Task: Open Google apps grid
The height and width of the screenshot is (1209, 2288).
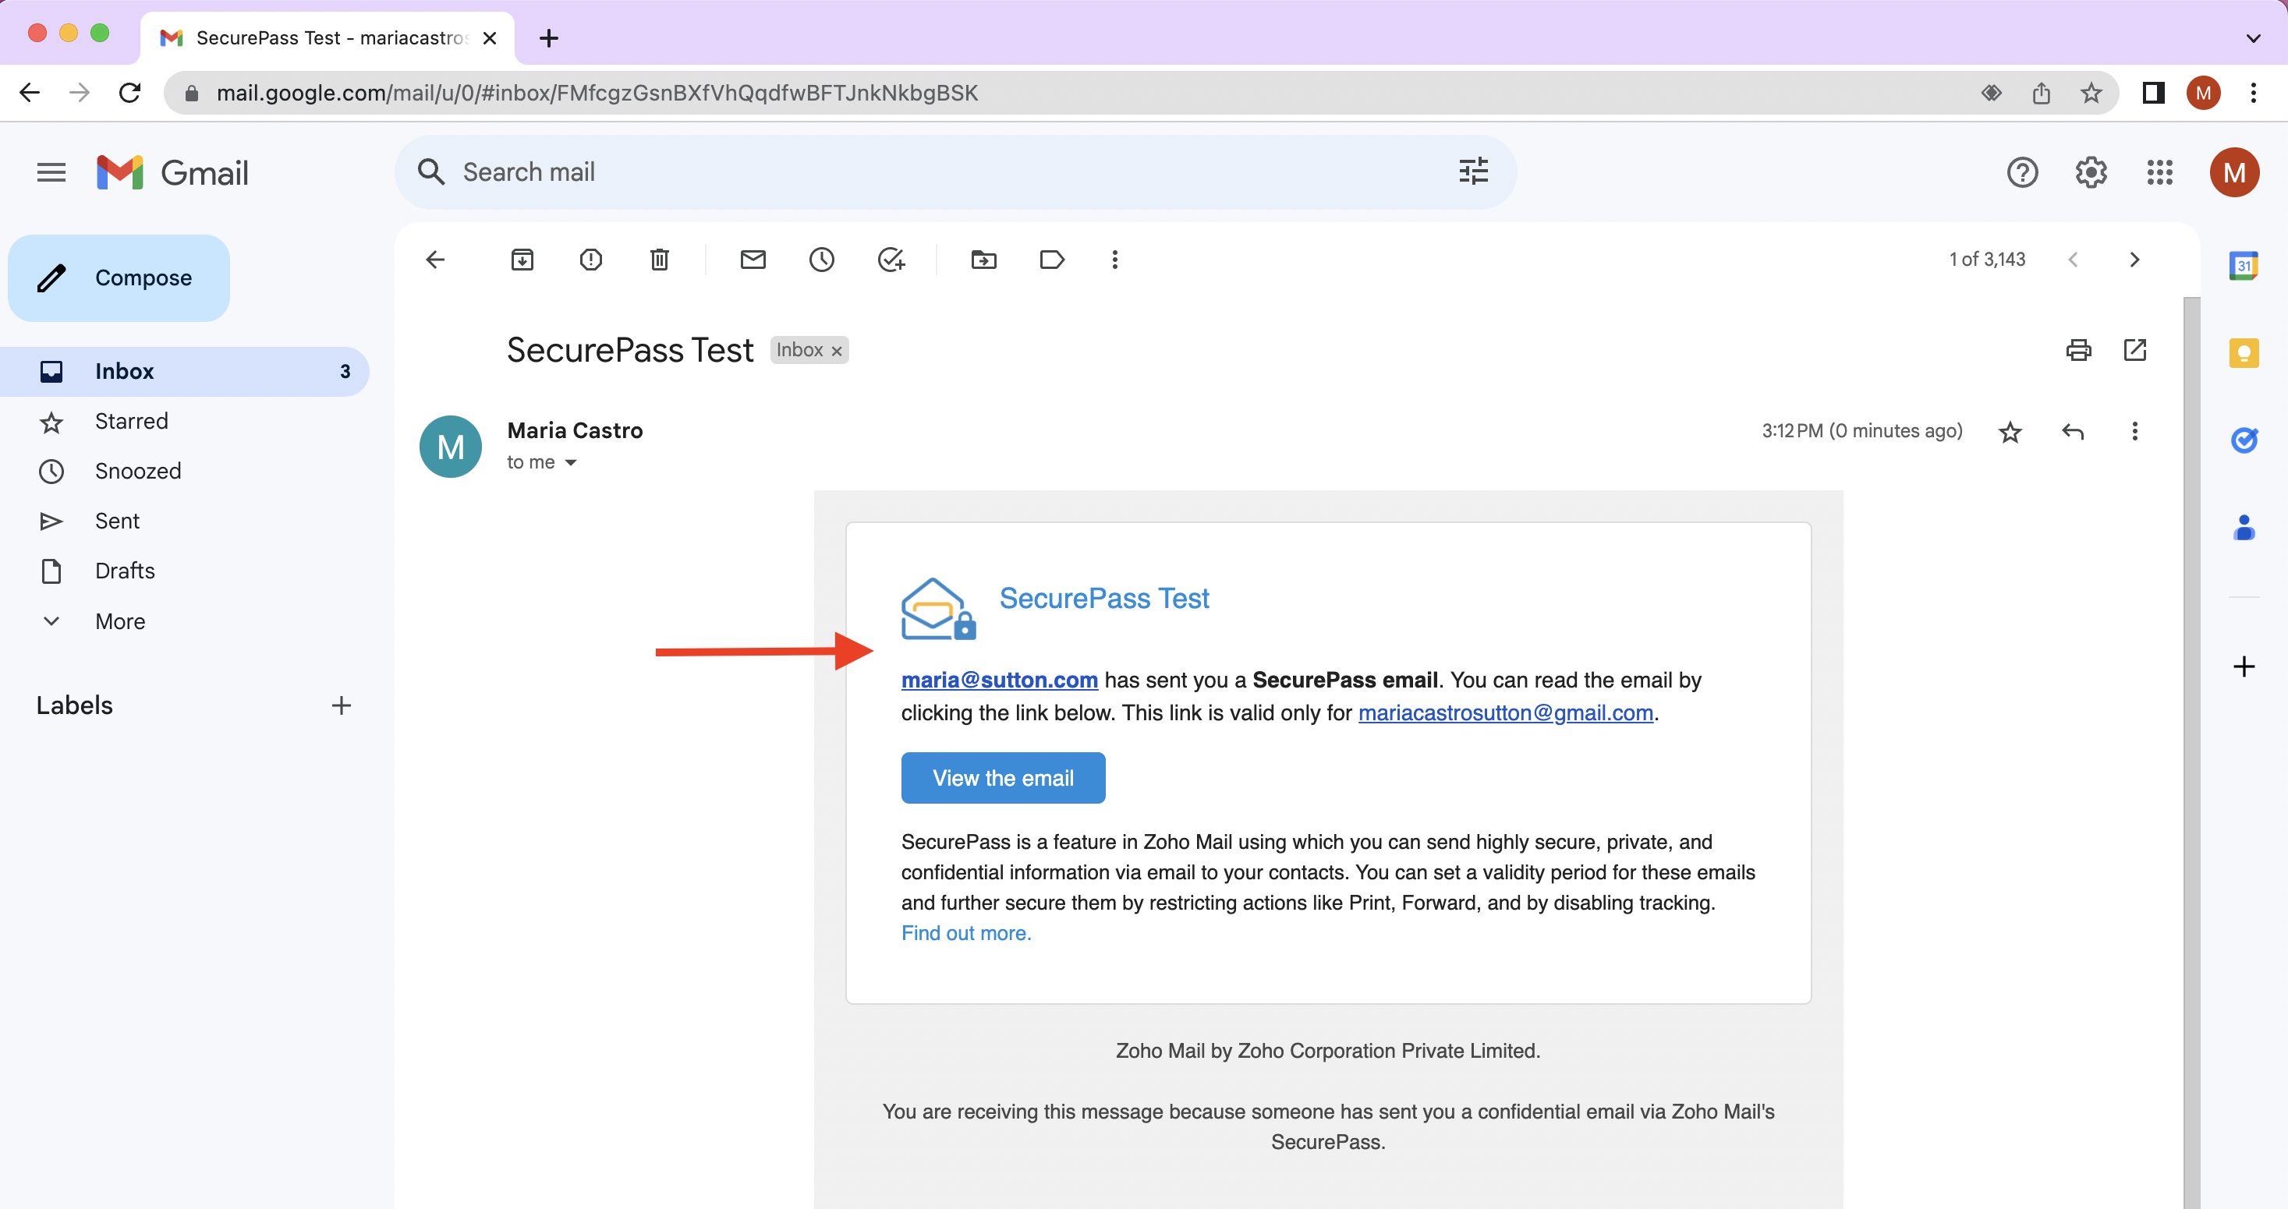Action: coord(2159,171)
